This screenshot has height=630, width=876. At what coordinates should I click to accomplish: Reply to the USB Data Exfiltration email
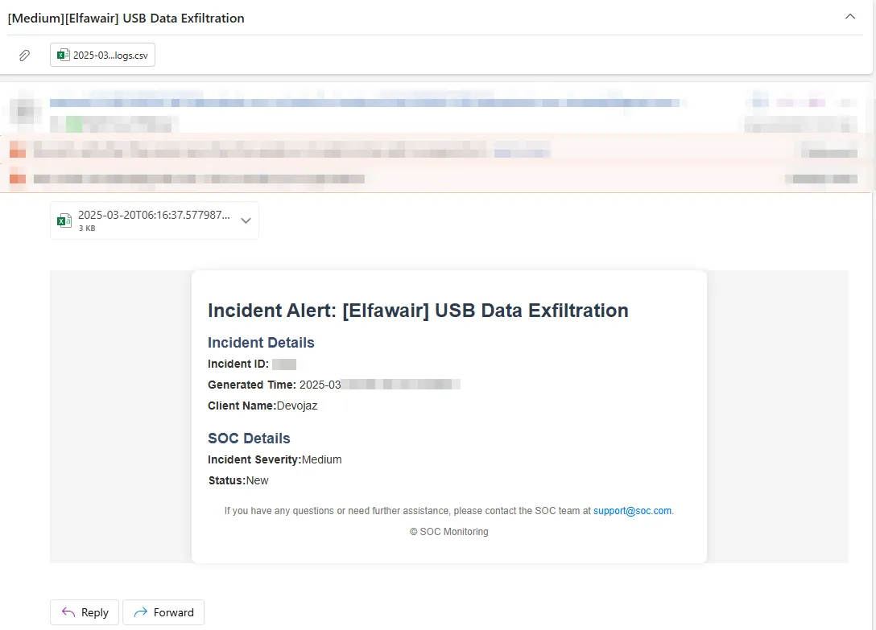pos(85,612)
